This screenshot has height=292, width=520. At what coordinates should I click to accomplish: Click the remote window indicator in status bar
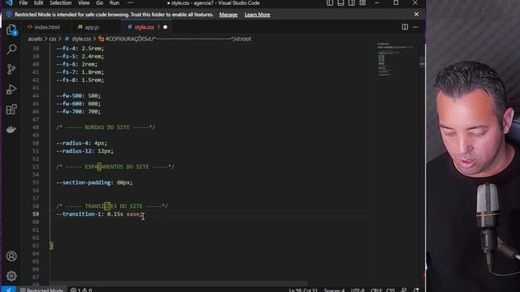pyautogui.click(x=8, y=290)
